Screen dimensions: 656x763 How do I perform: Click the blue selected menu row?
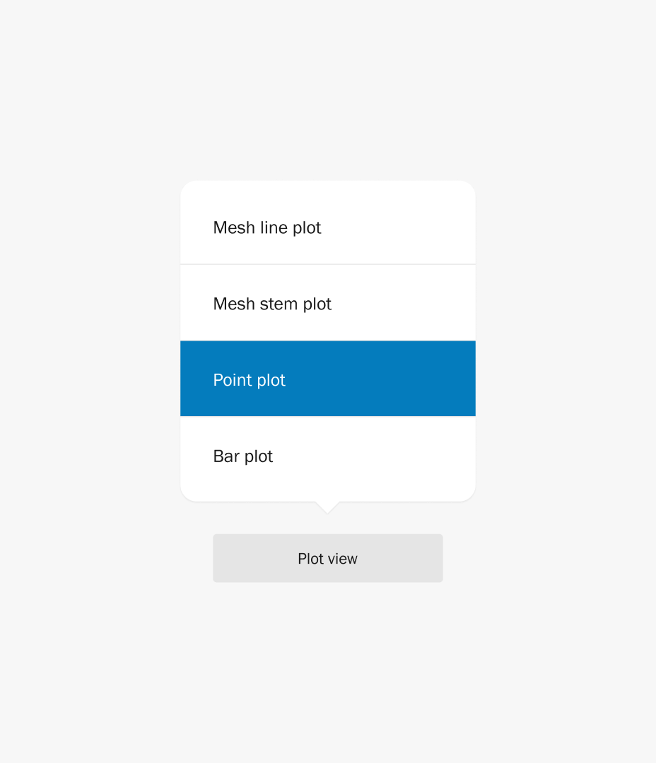pos(327,379)
